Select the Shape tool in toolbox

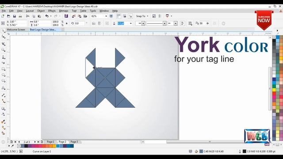click(x=3, y=37)
